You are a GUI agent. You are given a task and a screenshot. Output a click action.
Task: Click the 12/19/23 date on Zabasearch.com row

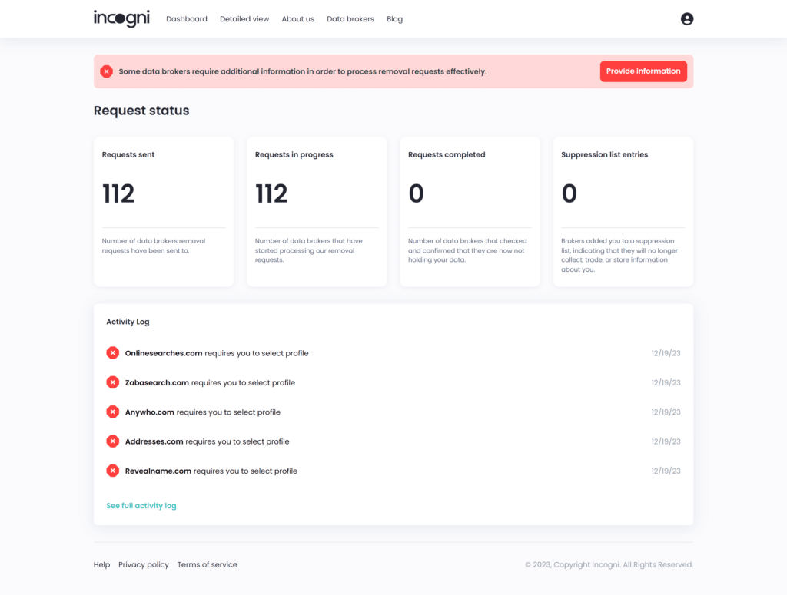click(x=666, y=382)
